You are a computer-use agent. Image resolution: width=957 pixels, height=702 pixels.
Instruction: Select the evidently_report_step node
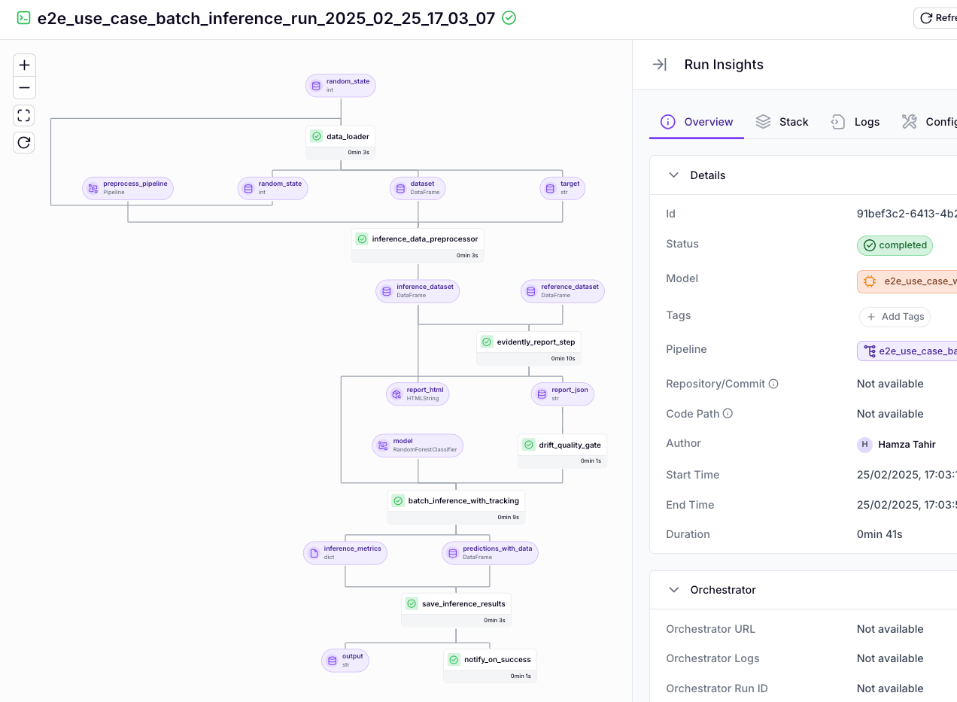[528, 342]
